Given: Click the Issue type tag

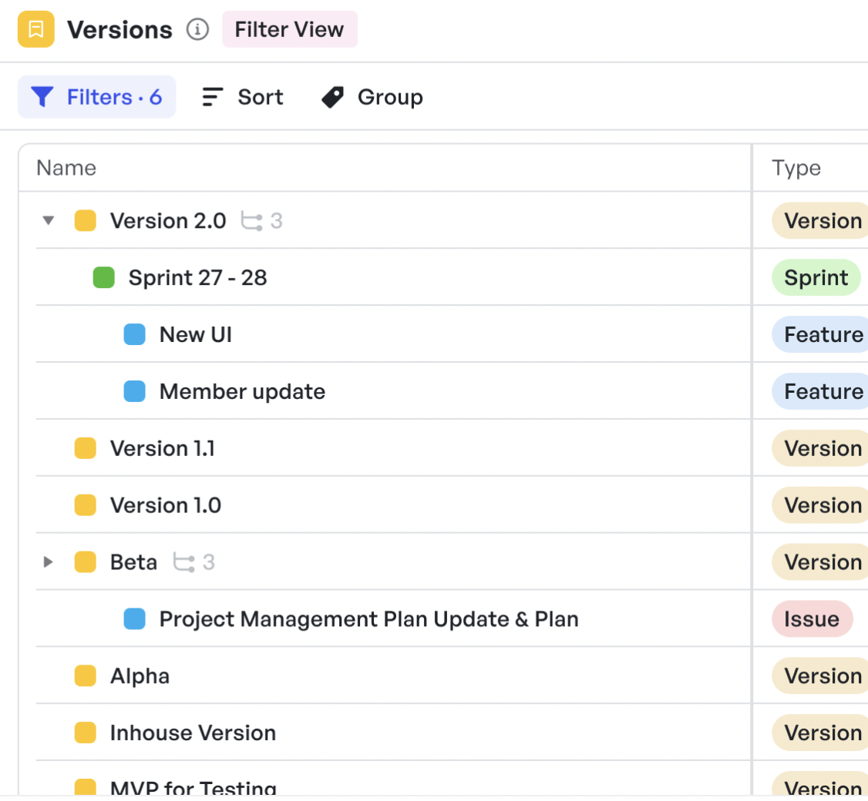Looking at the screenshot, I should click(x=812, y=619).
